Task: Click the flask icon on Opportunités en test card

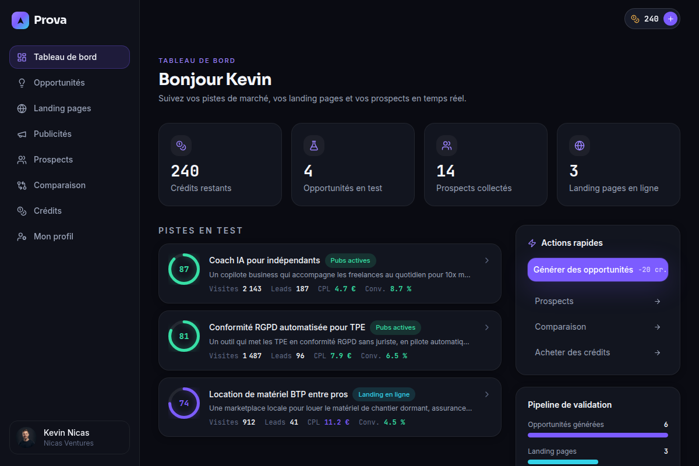Action: click(314, 146)
